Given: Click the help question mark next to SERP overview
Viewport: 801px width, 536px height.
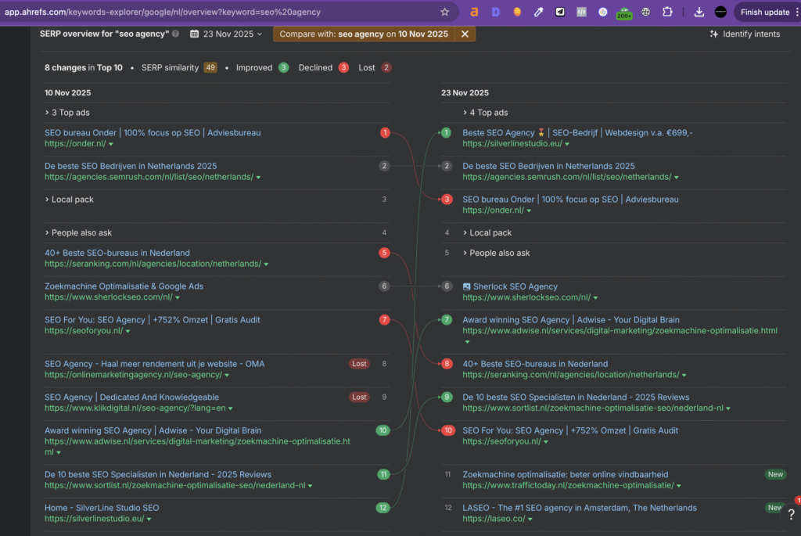Looking at the screenshot, I should click(175, 34).
